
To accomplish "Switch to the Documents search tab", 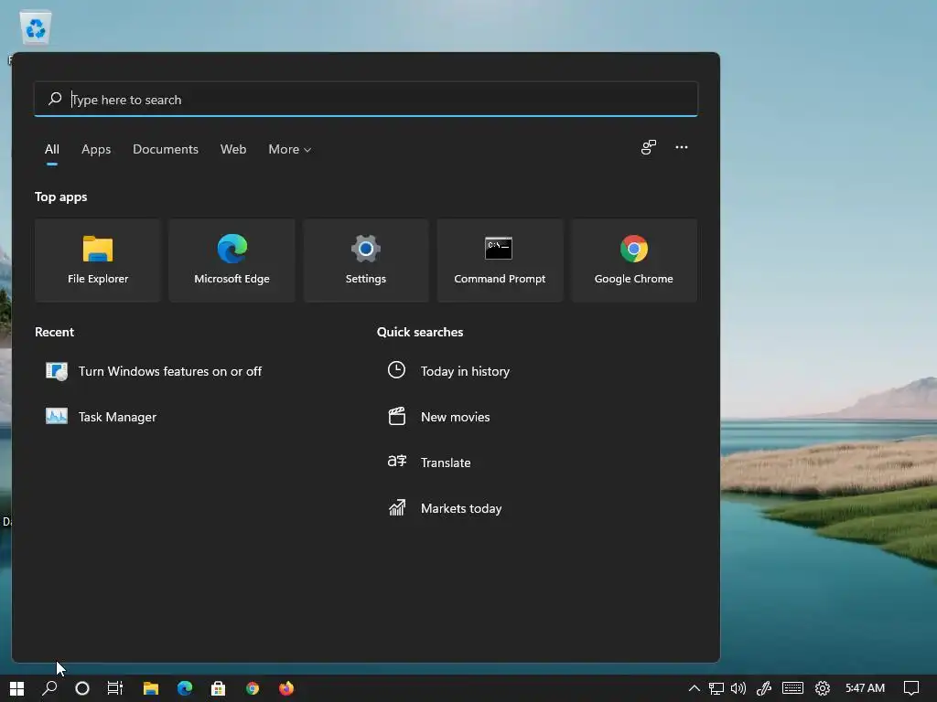I will 166,149.
